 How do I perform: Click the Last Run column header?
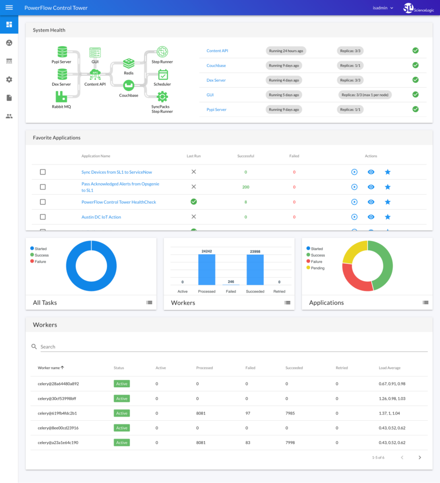(x=193, y=156)
